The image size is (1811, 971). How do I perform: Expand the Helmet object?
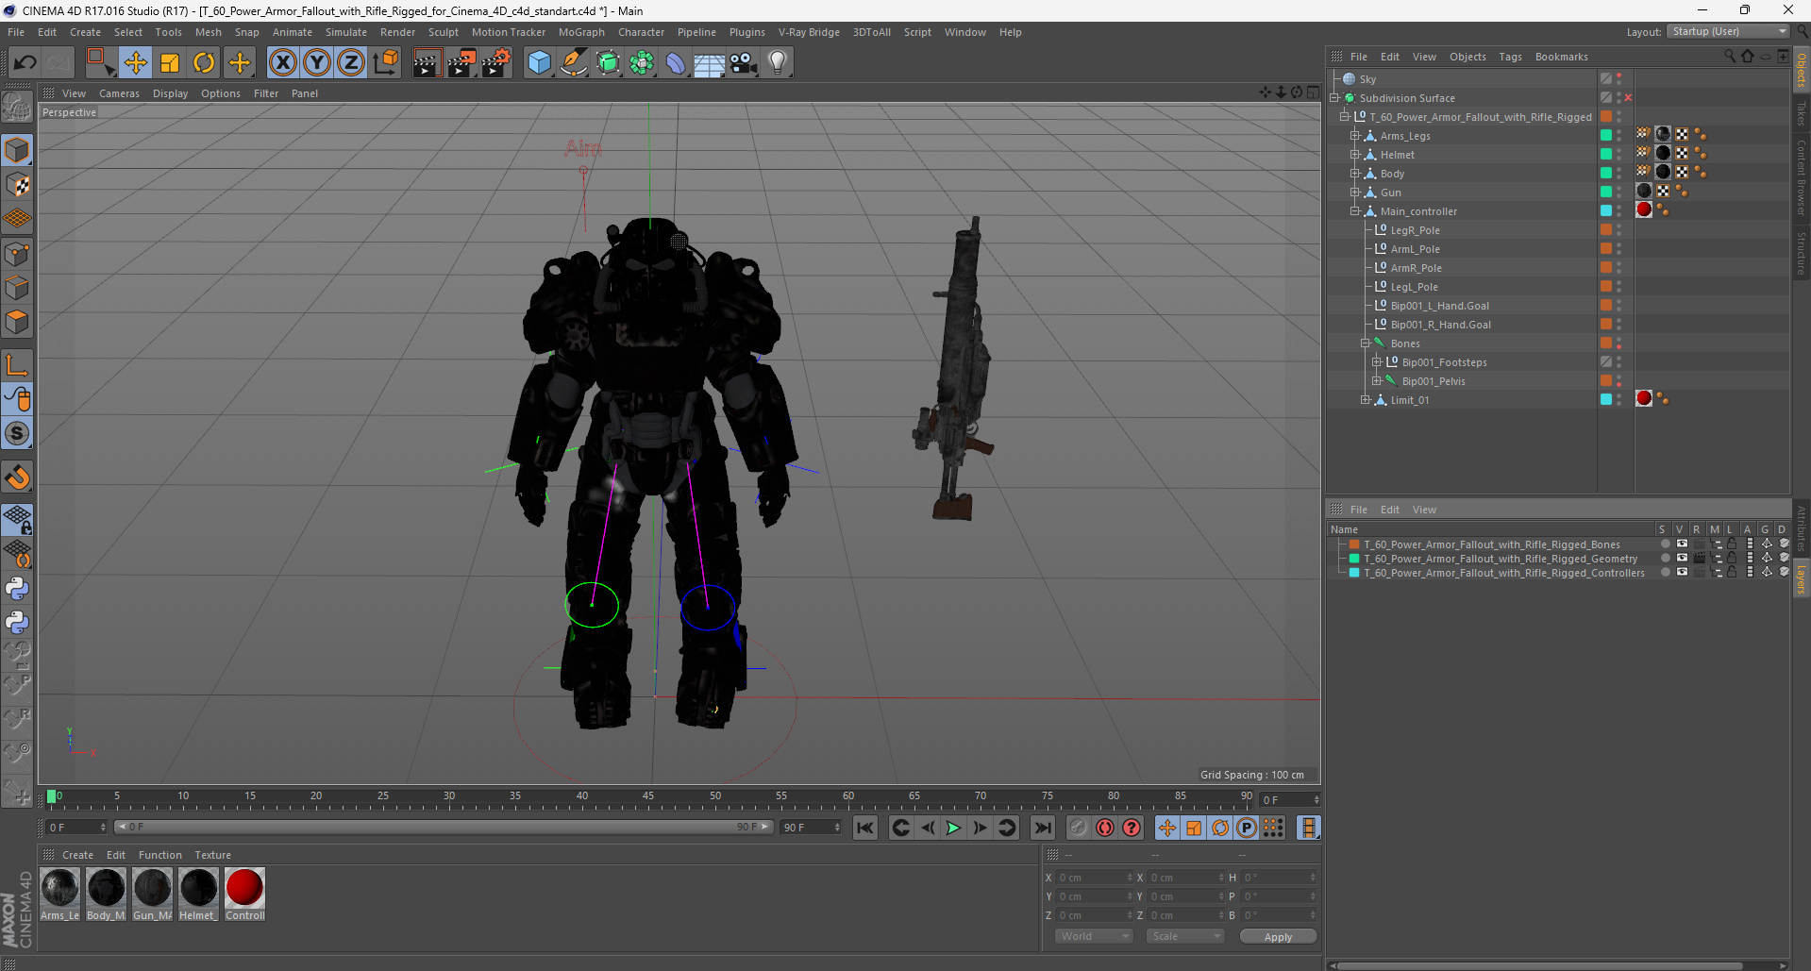(1355, 155)
